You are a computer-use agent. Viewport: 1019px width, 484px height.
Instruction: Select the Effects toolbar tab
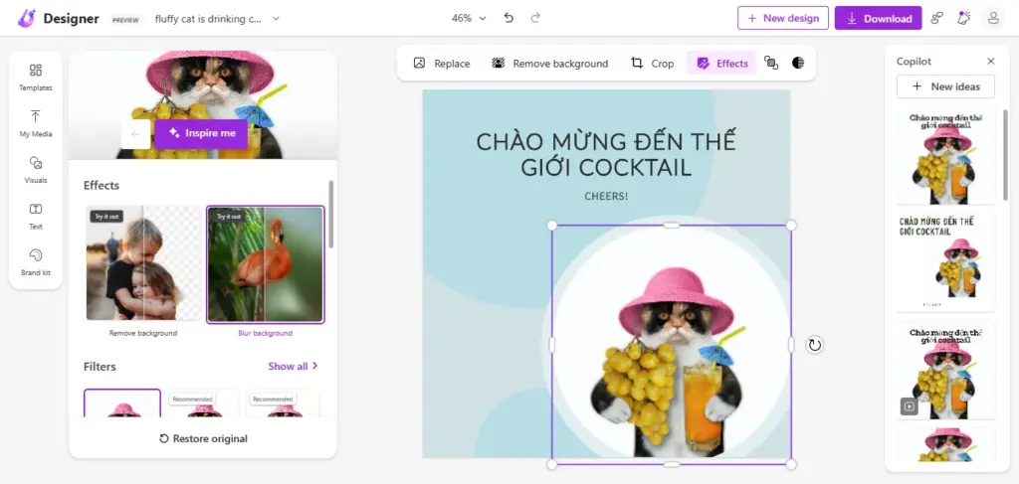click(721, 64)
